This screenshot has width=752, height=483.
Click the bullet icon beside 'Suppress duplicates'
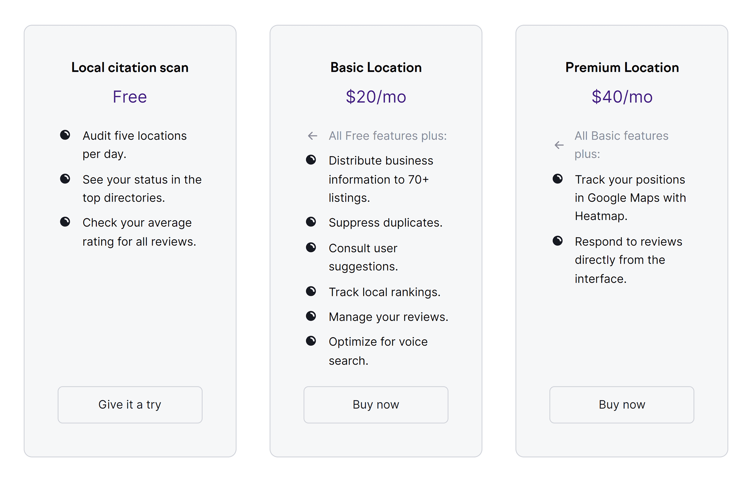click(x=311, y=222)
